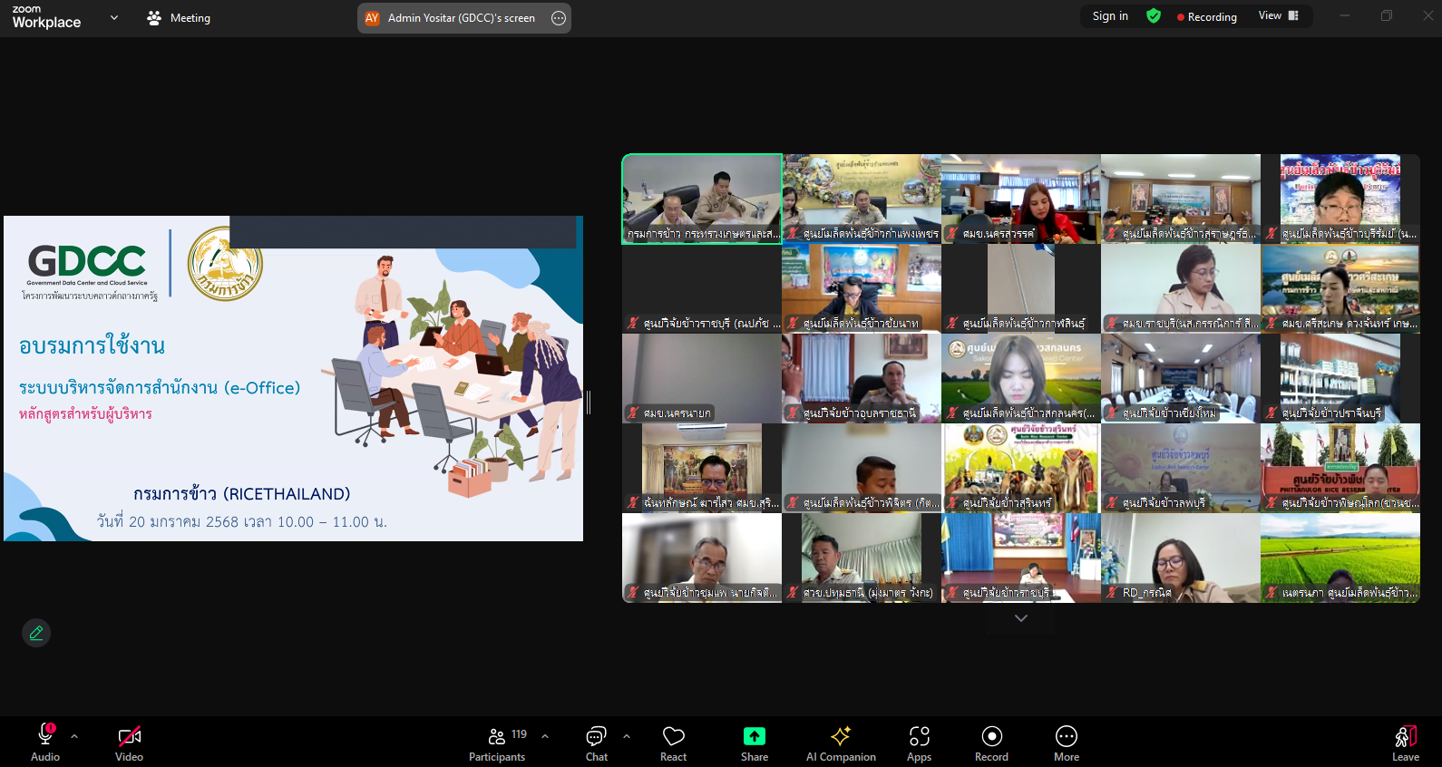Expand the Participants options arrow
Screen dimensions: 1442x767
coord(545,736)
